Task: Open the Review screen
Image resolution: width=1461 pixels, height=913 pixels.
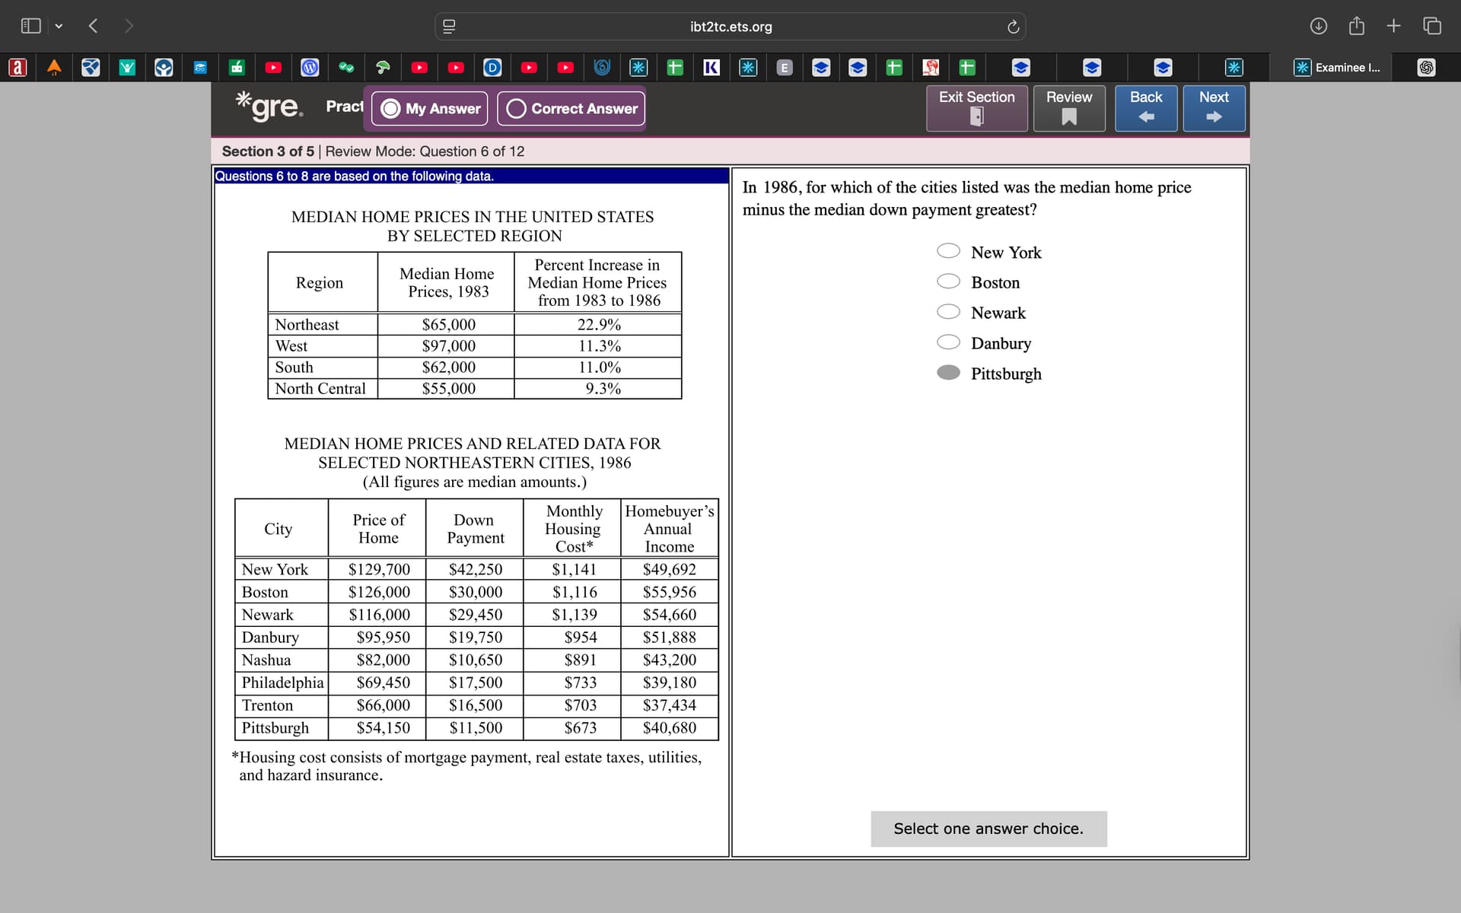Action: (x=1069, y=108)
